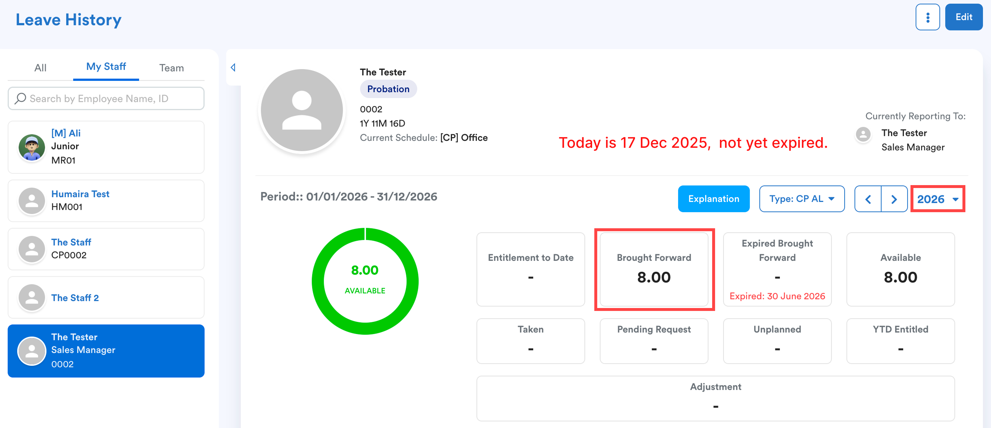Click the search magnifier icon
Viewport: 991px width, 428px height.
[20, 98]
